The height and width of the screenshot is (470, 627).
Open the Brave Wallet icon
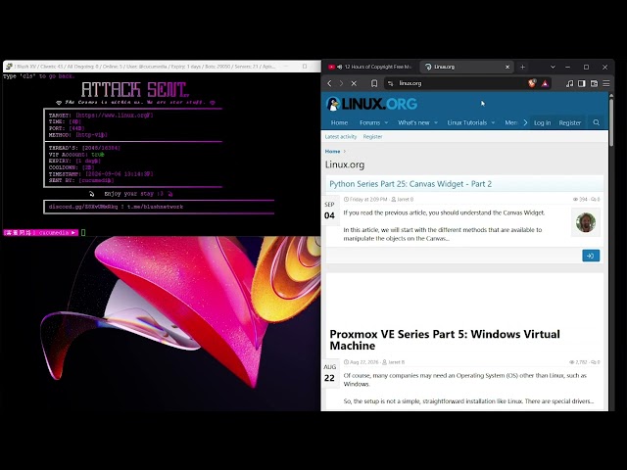(595, 83)
